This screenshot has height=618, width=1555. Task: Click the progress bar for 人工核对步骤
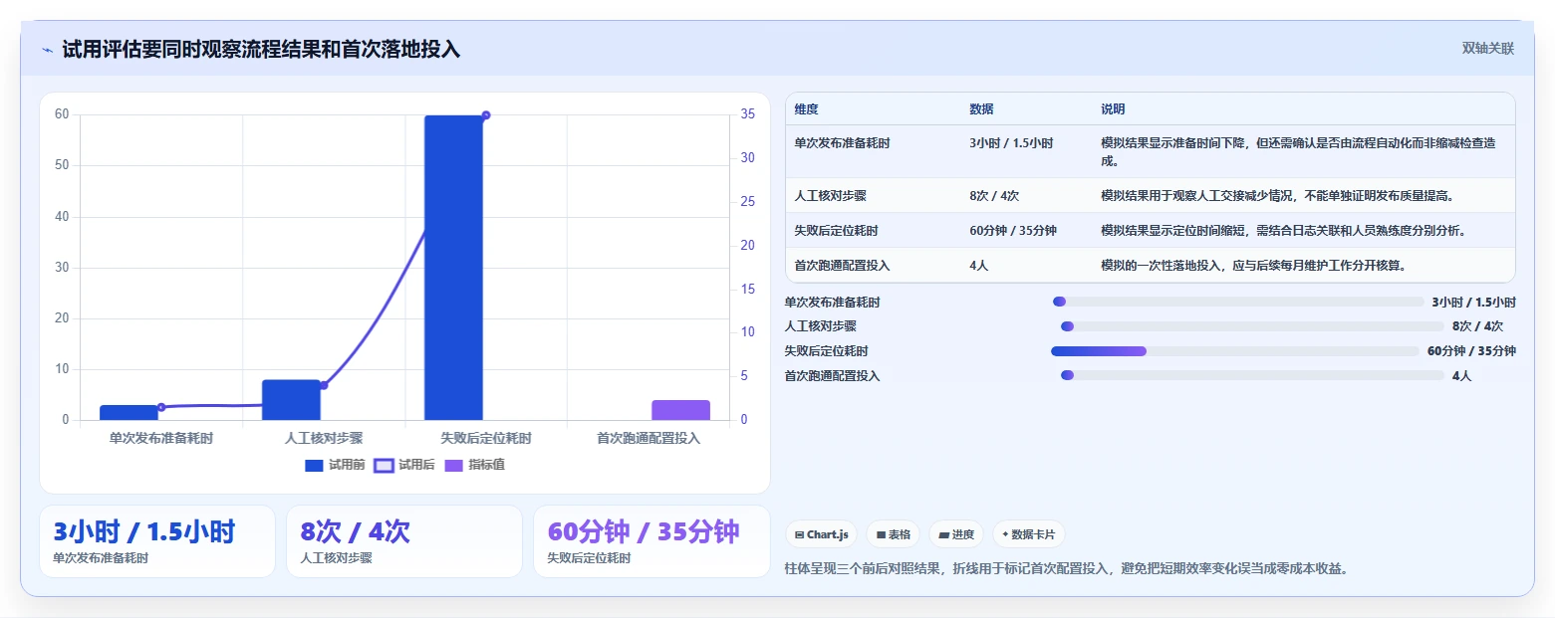click(1252, 326)
